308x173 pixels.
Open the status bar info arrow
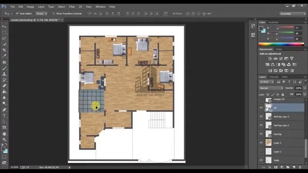click(x=69, y=168)
